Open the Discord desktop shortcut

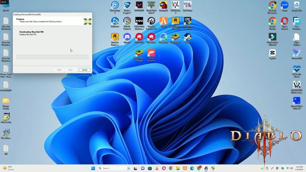click(127, 38)
